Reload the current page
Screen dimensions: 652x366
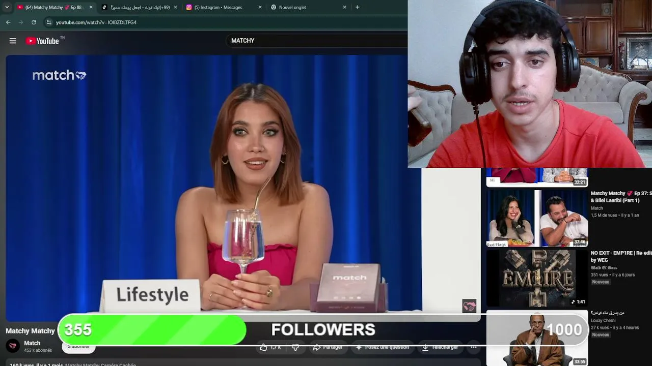click(x=34, y=22)
